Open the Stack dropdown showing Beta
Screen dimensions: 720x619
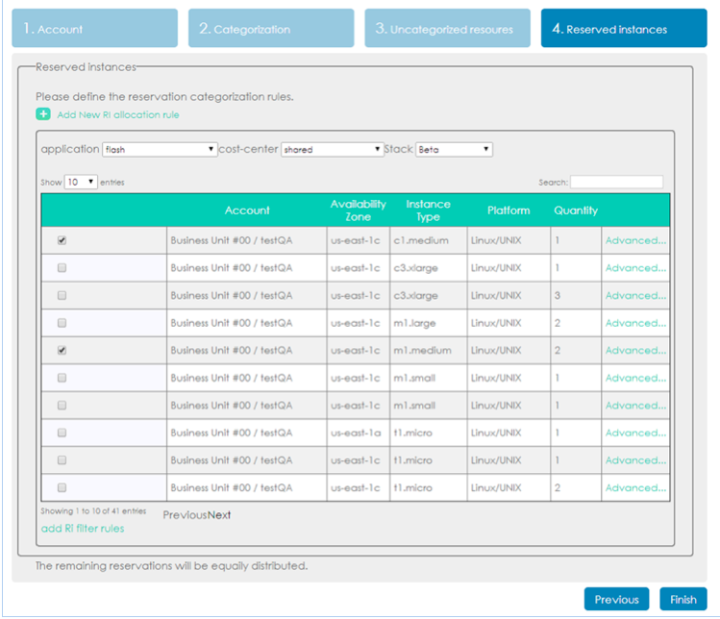tap(454, 150)
